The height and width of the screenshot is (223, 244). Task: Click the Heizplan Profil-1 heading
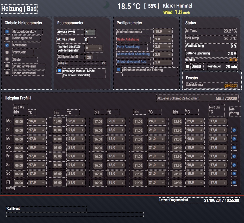point(18,98)
